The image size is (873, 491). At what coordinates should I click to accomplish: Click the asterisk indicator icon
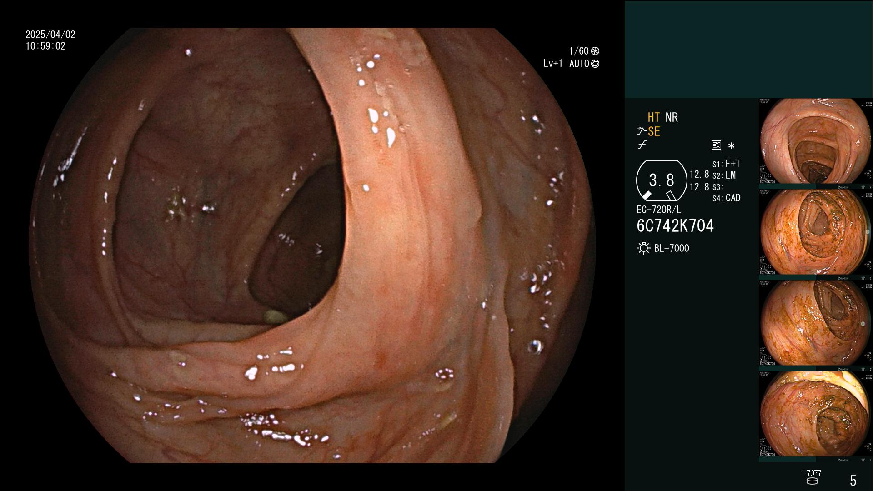(731, 145)
